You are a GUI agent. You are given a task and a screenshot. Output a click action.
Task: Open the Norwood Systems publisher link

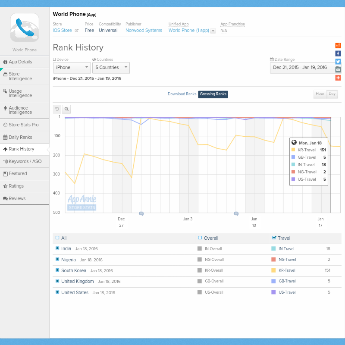[144, 31]
